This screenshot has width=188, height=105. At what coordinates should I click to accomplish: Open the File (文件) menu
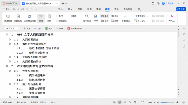click(6, 9)
